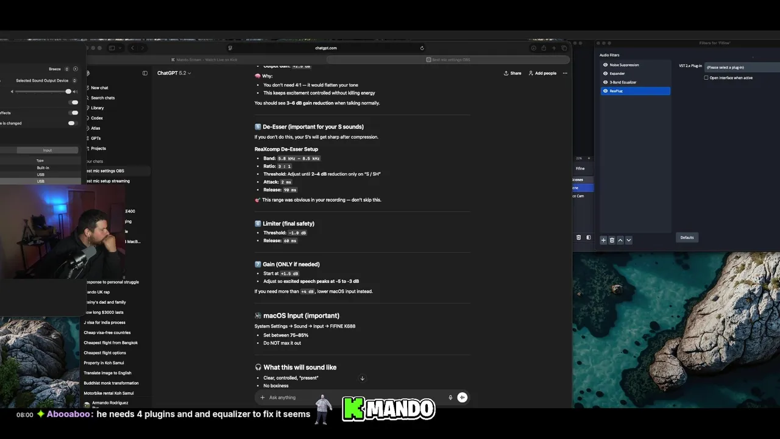
Task: Click plus zoom icon next to 22%
Action: (588, 158)
